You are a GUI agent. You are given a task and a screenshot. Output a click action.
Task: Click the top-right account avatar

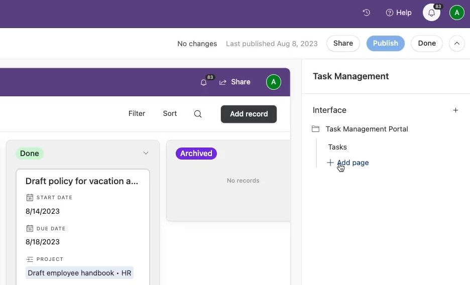click(x=456, y=13)
